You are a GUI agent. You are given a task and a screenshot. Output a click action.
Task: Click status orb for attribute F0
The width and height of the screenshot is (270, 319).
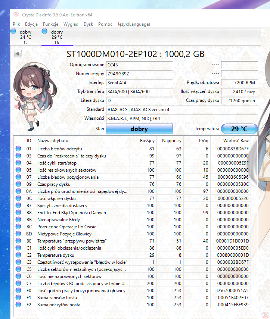pos(18,290)
